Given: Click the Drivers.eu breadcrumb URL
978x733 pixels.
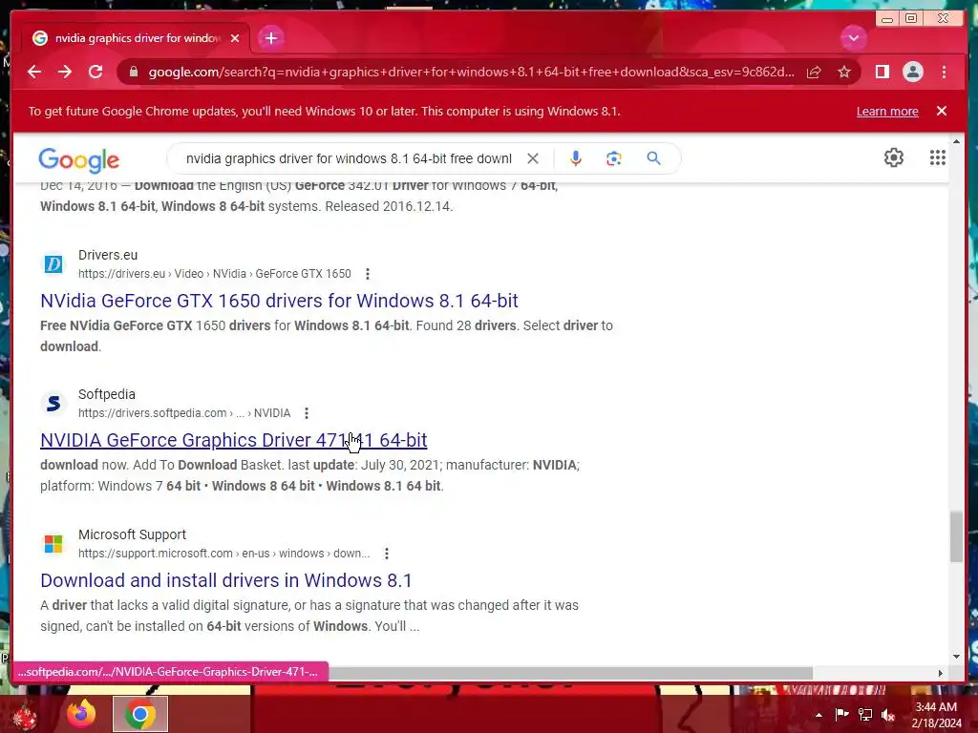Looking at the screenshot, I should coord(215,274).
